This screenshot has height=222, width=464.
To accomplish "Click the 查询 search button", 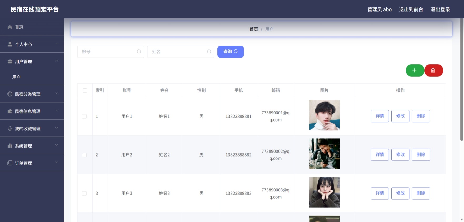I will point(231,52).
